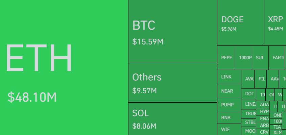Select the PEPE tile
Screen dimensions: 286x135
226,58
